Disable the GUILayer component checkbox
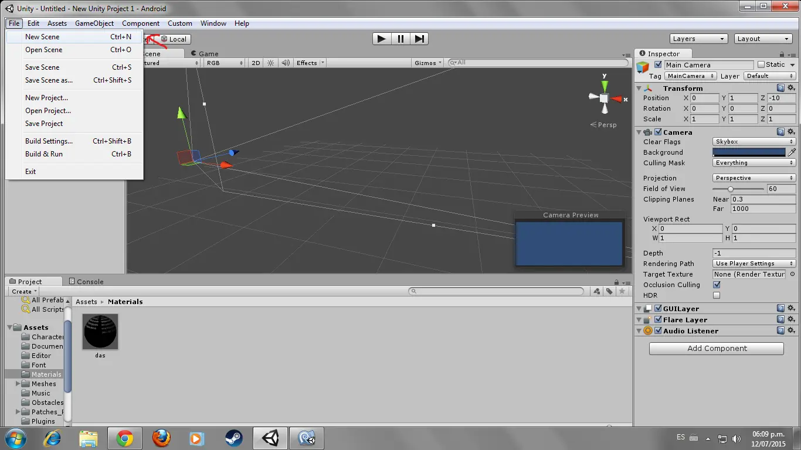 pos(658,308)
